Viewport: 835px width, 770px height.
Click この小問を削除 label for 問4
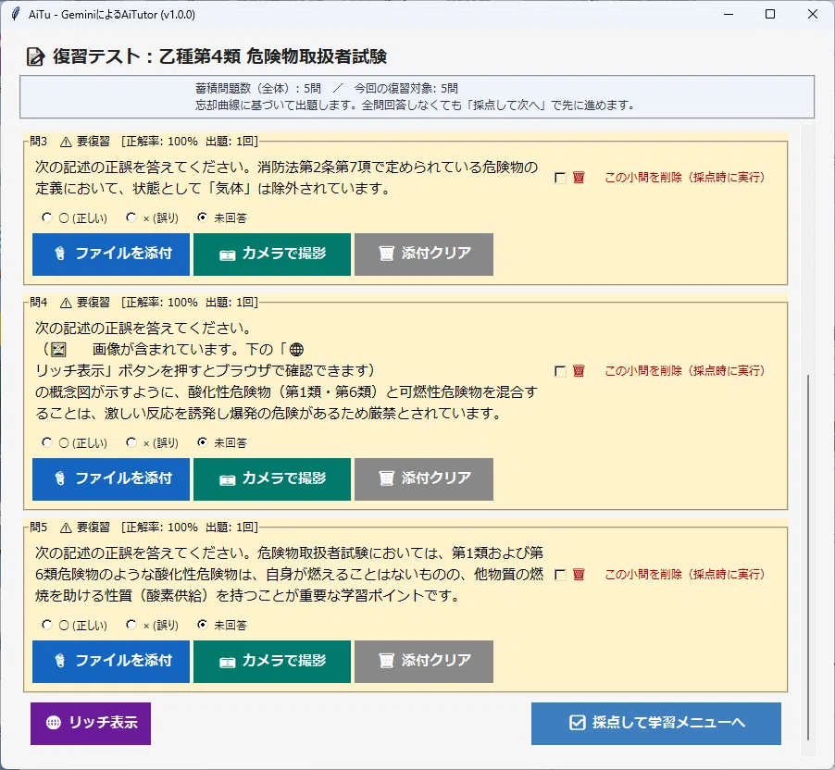(x=684, y=370)
